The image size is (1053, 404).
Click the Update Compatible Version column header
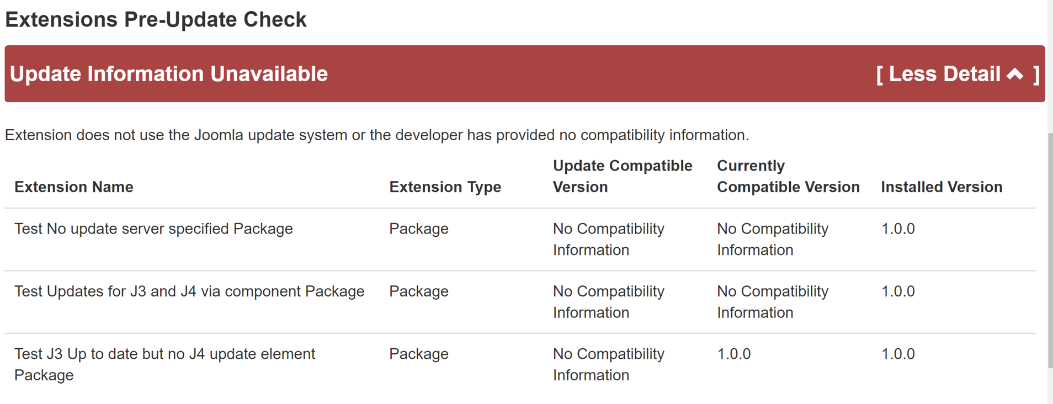coord(622,176)
